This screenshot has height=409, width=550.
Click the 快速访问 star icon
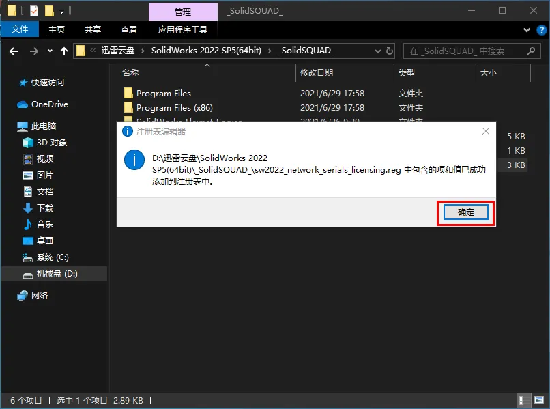23,83
